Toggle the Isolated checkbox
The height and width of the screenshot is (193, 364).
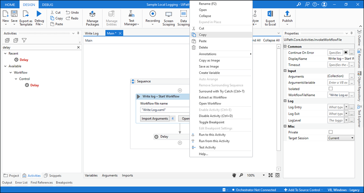point(331,89)
